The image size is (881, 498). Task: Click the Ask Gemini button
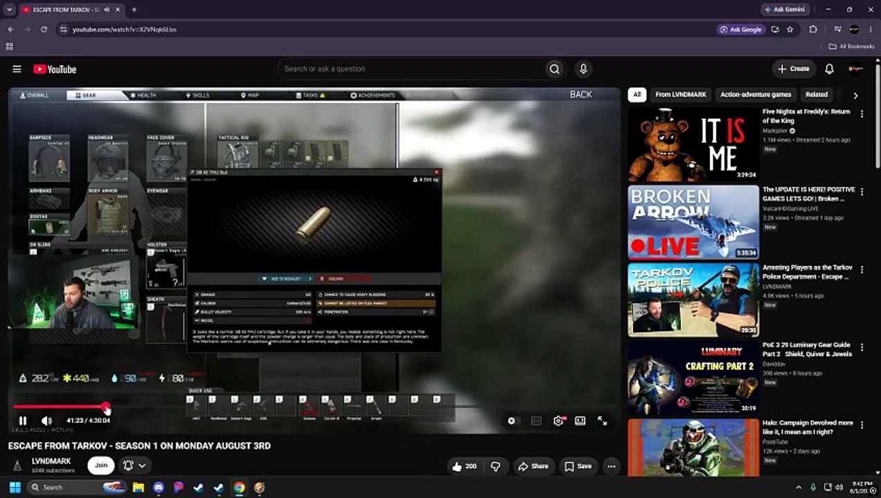click(x=784, y=10)
